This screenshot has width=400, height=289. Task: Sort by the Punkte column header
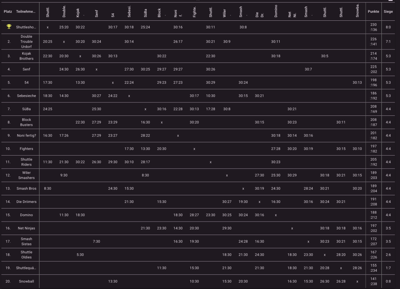coord(373,12)
